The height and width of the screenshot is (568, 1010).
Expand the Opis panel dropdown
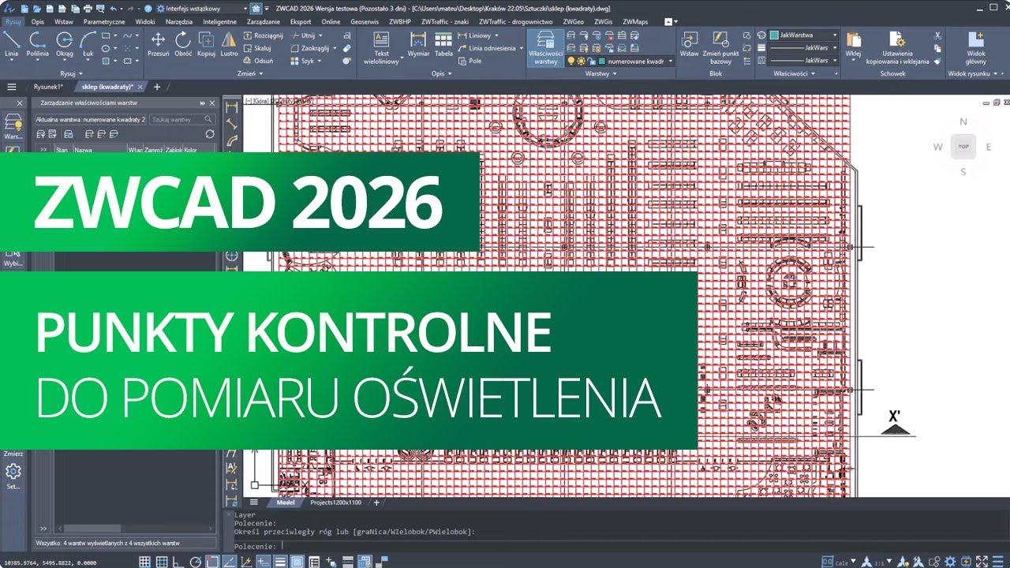(441, 73)
